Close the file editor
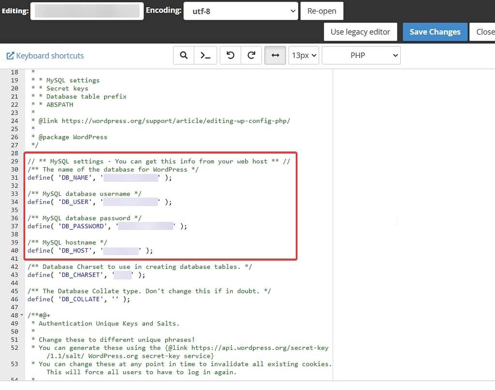Screen dimensions: 495x390 coord(485,31)
